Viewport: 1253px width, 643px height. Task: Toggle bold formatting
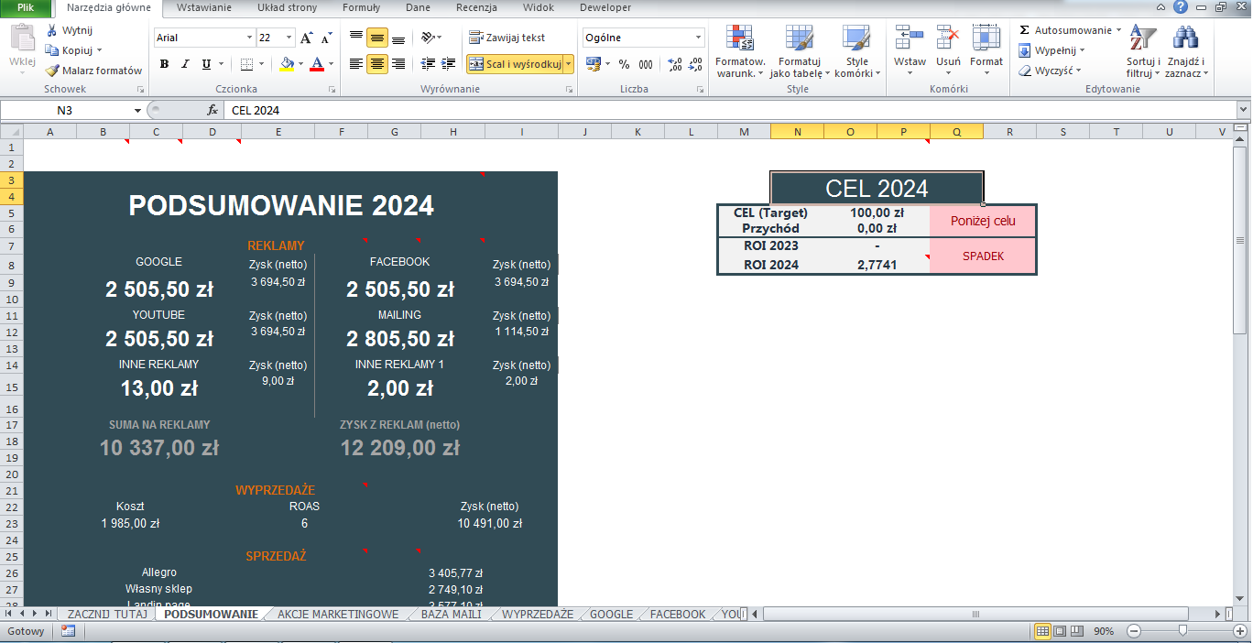point(164,64)
